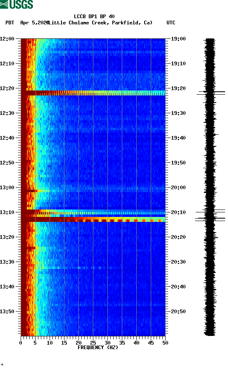
Task: Click the "UTC" timezone label
Action: tap(171, 23)
